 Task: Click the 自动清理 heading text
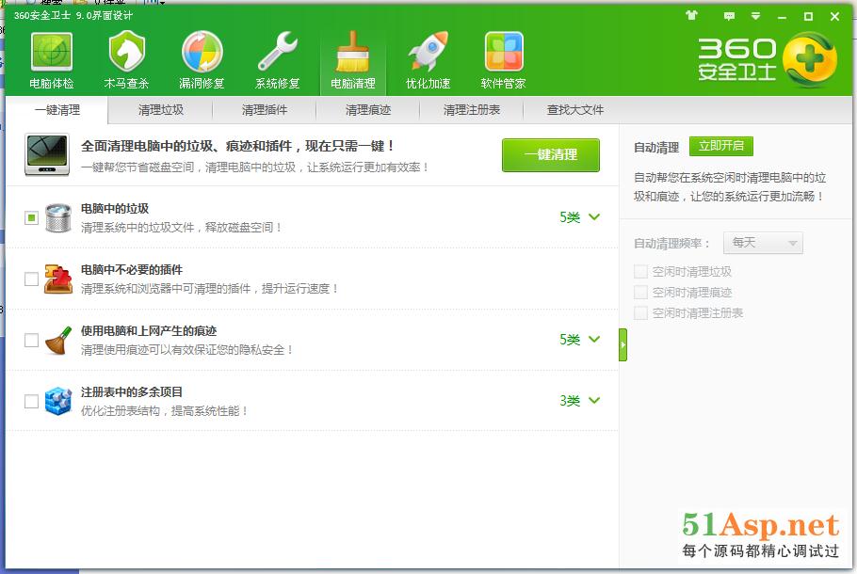point(655,148)
